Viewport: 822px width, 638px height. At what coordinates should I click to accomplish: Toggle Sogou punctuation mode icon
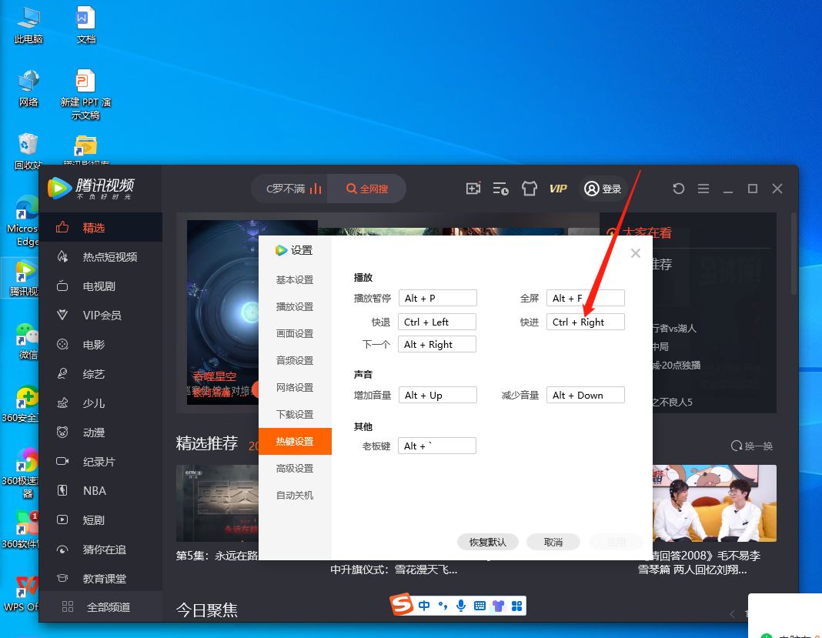443,606
